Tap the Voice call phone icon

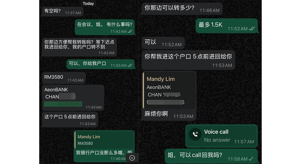(x=195, y=134)
